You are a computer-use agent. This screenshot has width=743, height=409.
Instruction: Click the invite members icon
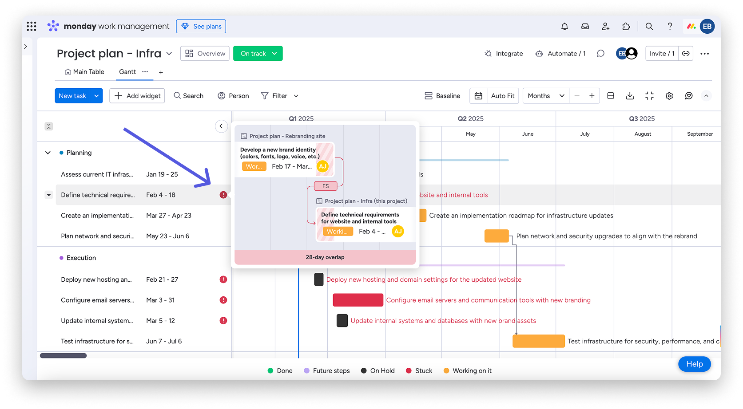pyautogui.click(x=605, y=27)
